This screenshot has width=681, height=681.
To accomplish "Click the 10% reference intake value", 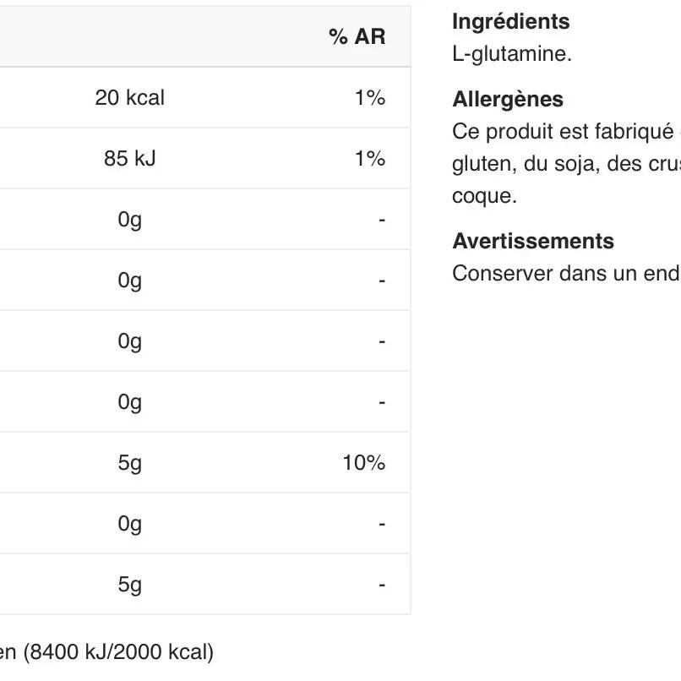I will [363, 463].
